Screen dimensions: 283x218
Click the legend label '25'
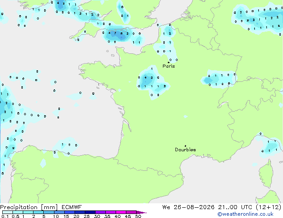click(x=87, y=216)
